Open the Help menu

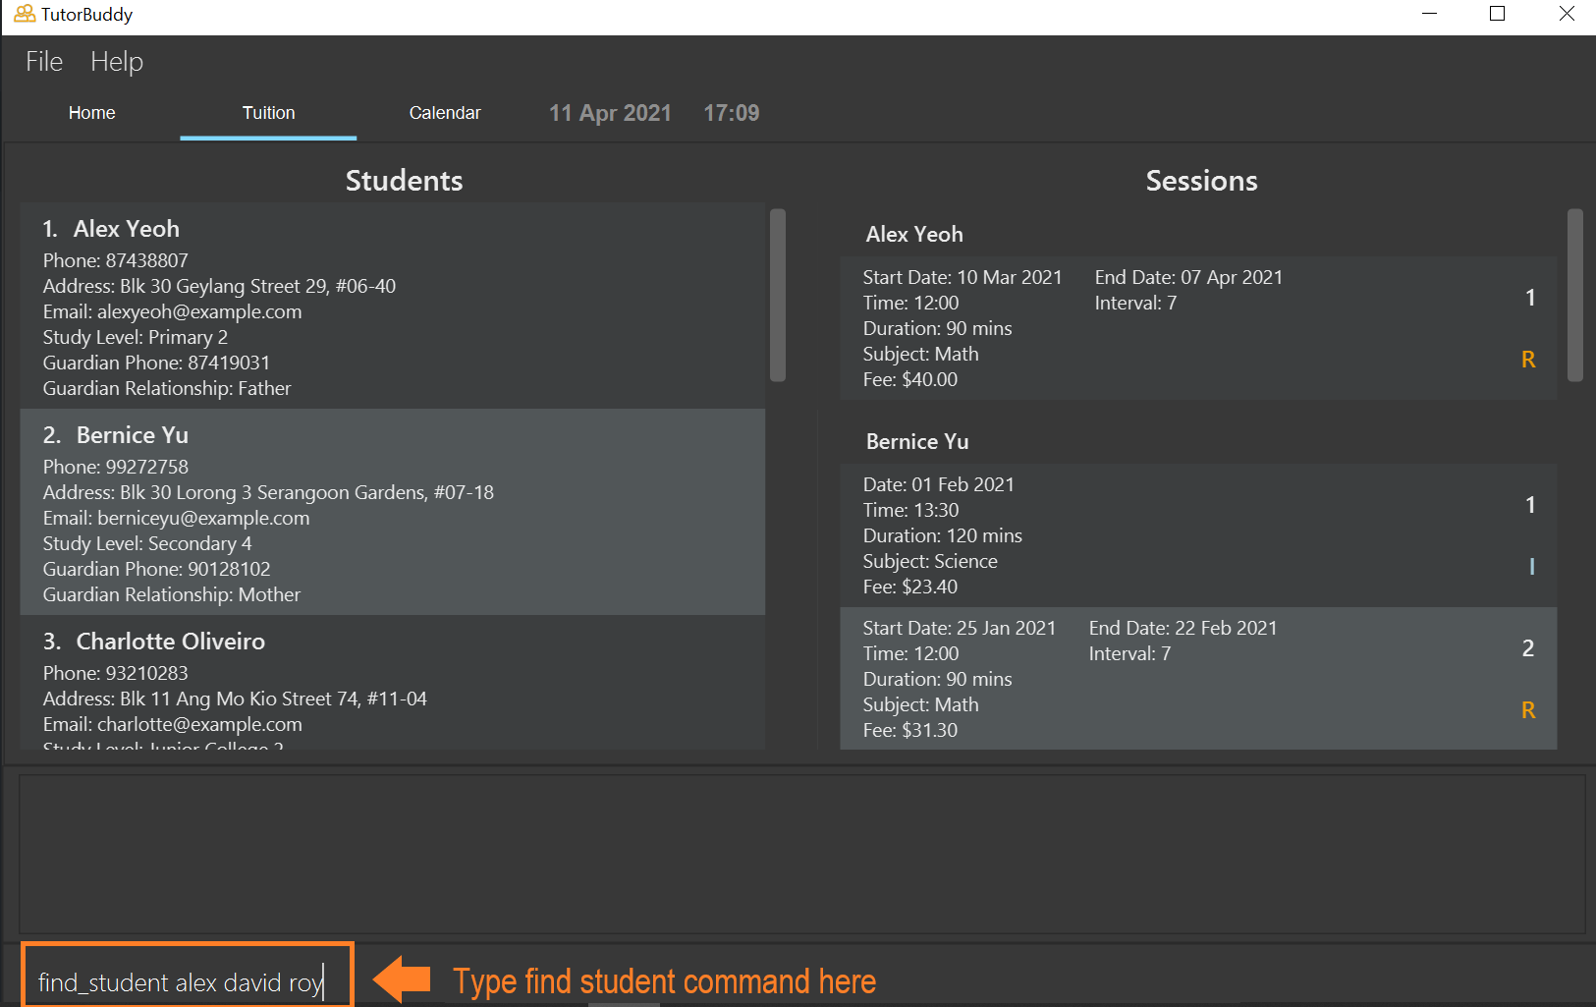point(117,62)
